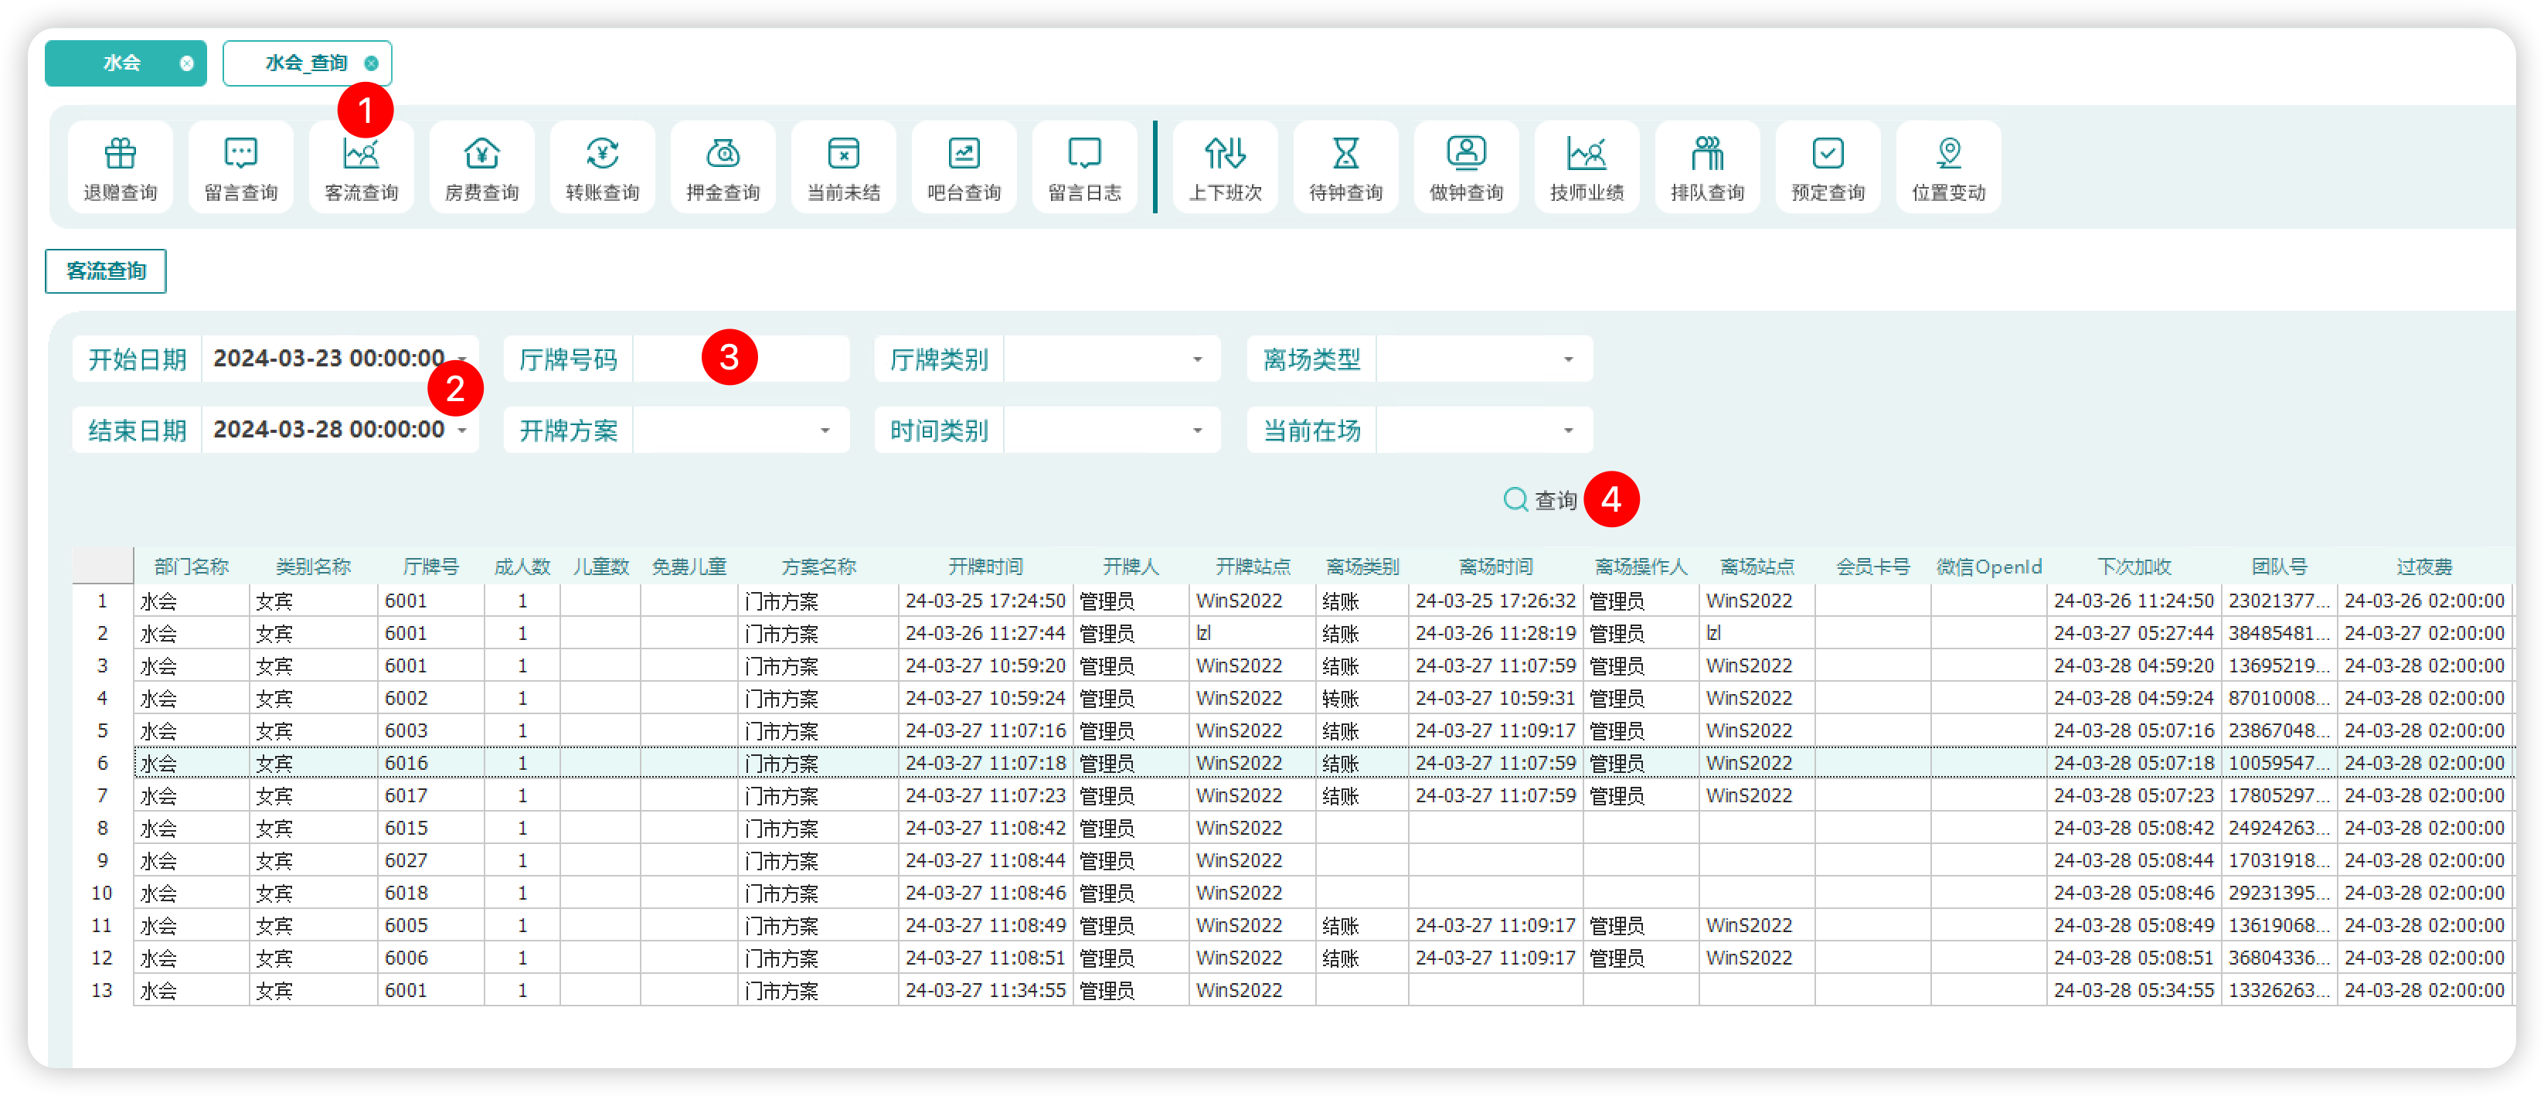Open 房费查询 room fee icon

pos(482,167)
